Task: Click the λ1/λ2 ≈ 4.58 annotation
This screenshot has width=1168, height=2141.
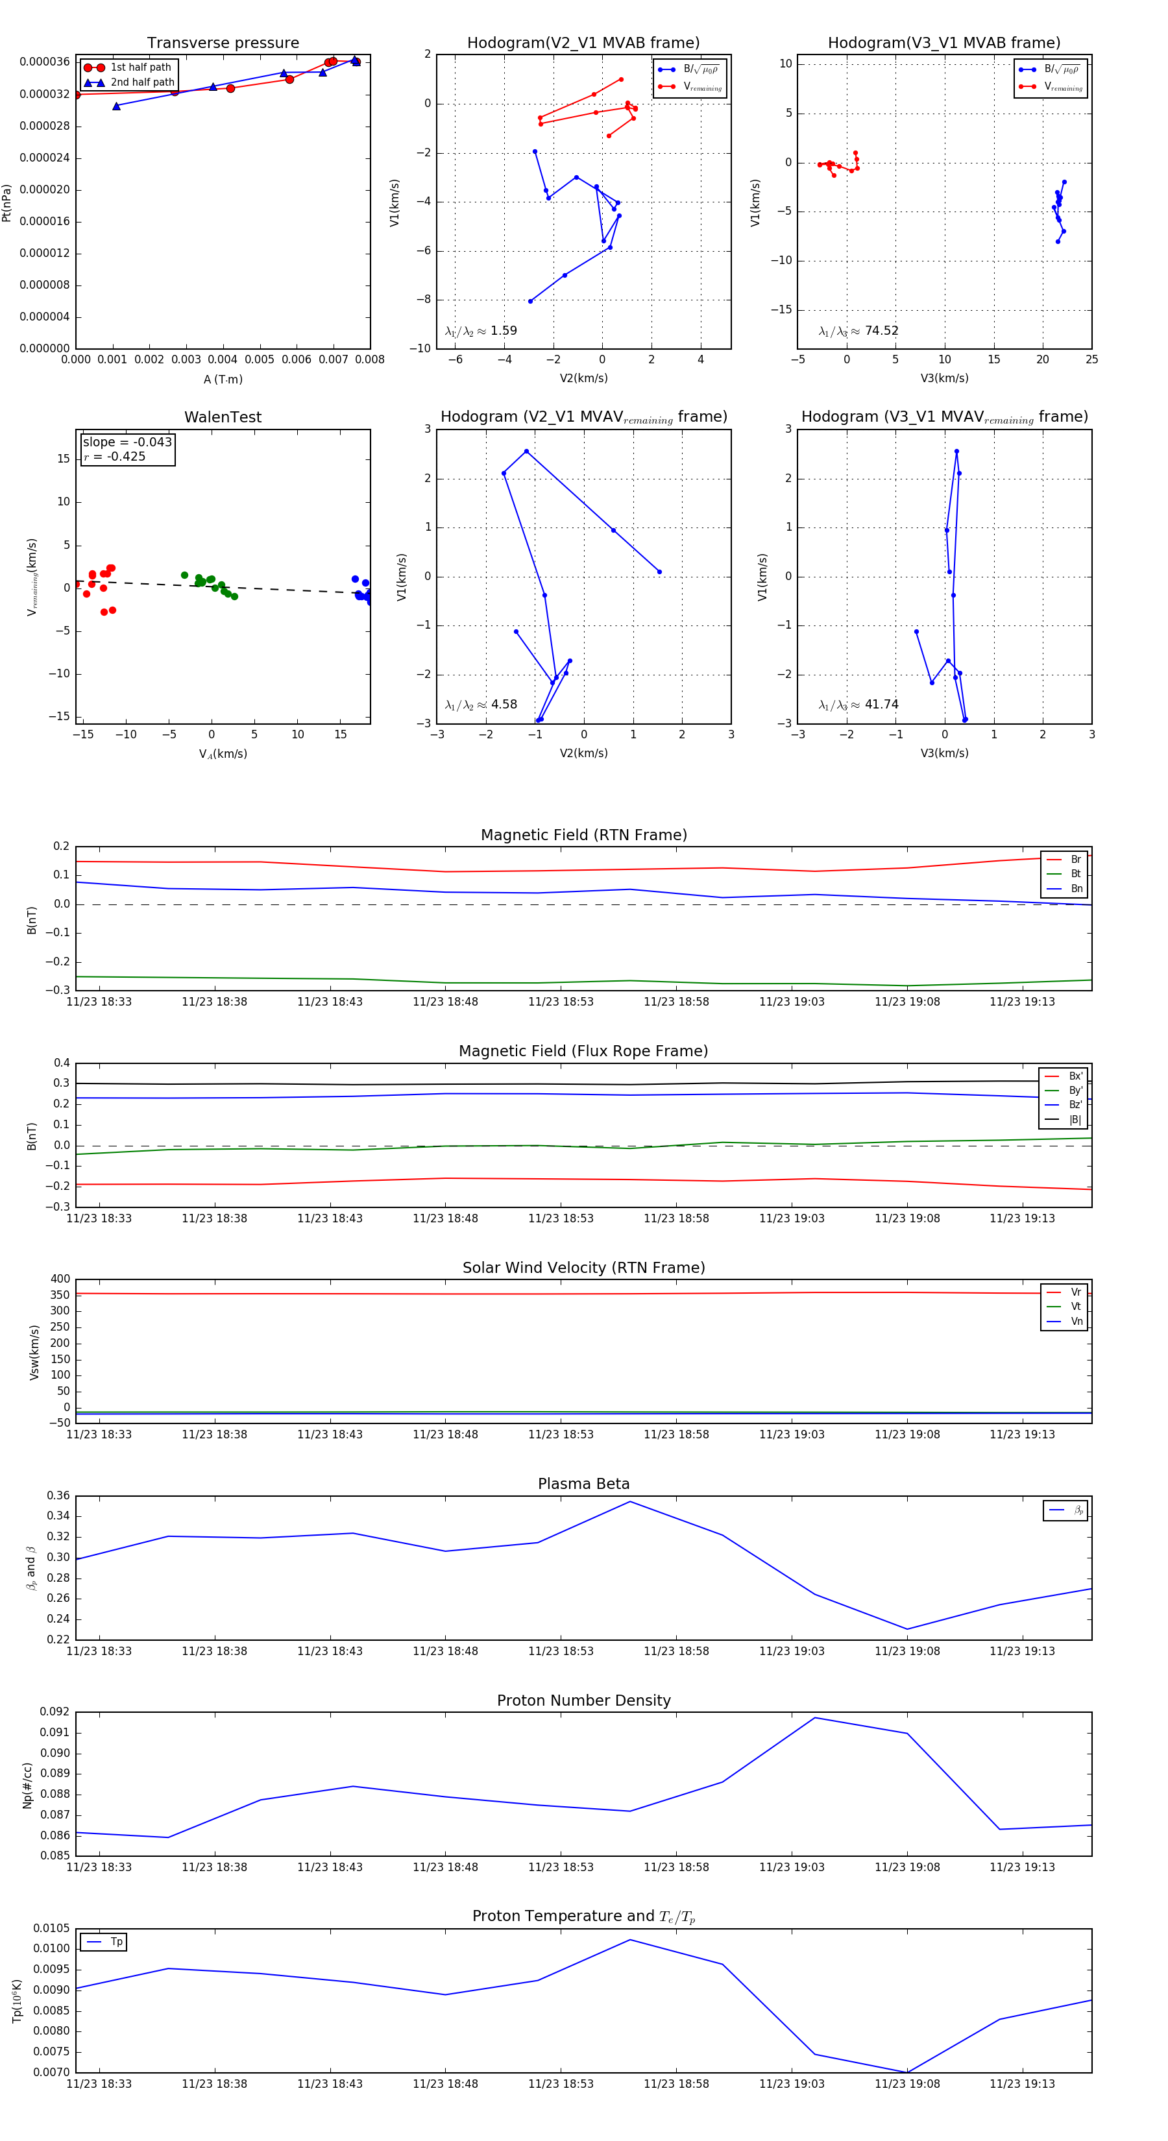Action: coord(481,705)
